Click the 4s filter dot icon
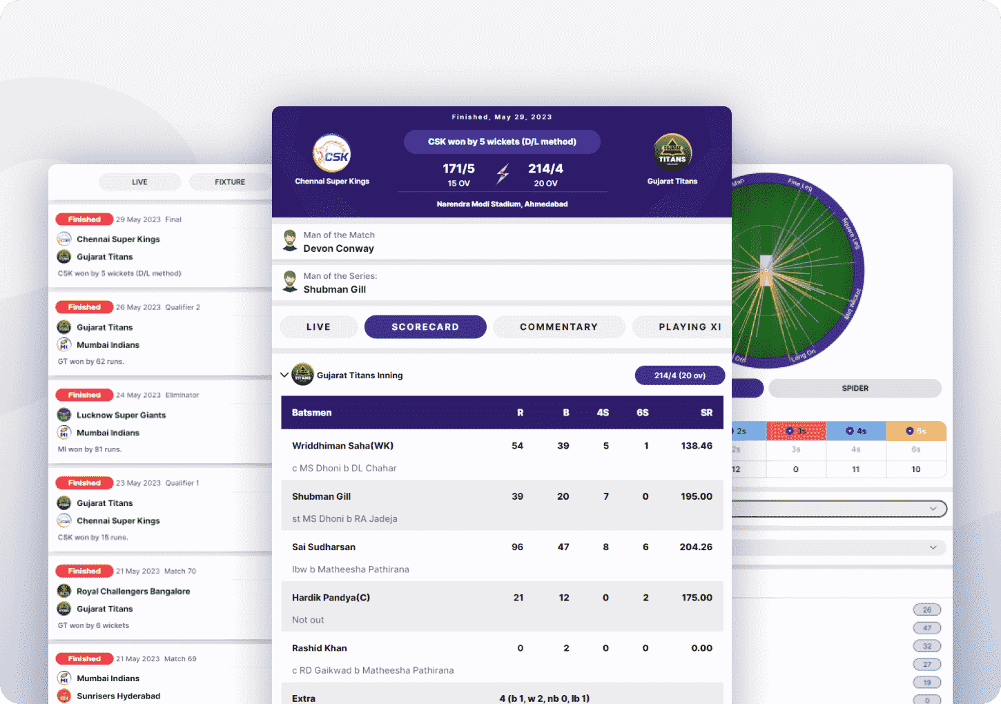This screenshot has height=704, width=1001. click(x=850, y=431)
